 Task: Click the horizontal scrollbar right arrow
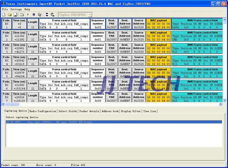(221, 104)
